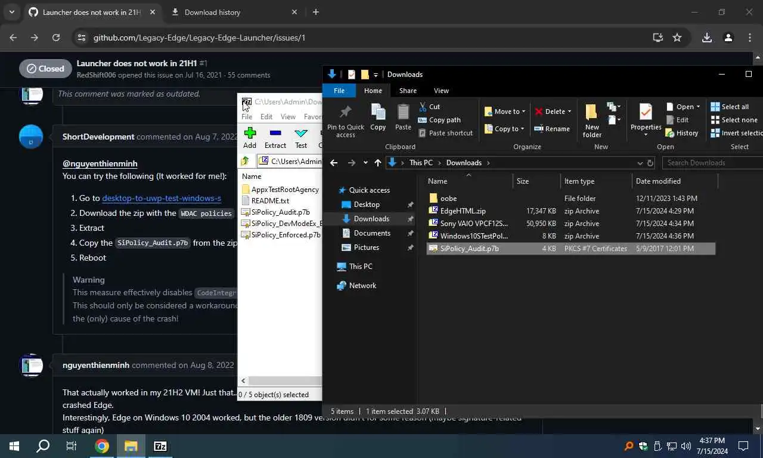The image size is (763, 458).
Task: Open Chrome profile avatar menu
Action: [728, 38]
